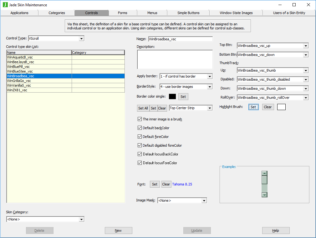Click the Name input field
316x238 pixels.
click(180, 39)
